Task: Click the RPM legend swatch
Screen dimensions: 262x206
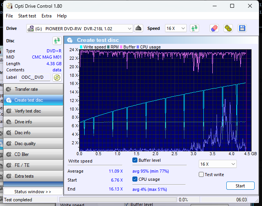Action: pyautogui.click(x=108, y=47)
